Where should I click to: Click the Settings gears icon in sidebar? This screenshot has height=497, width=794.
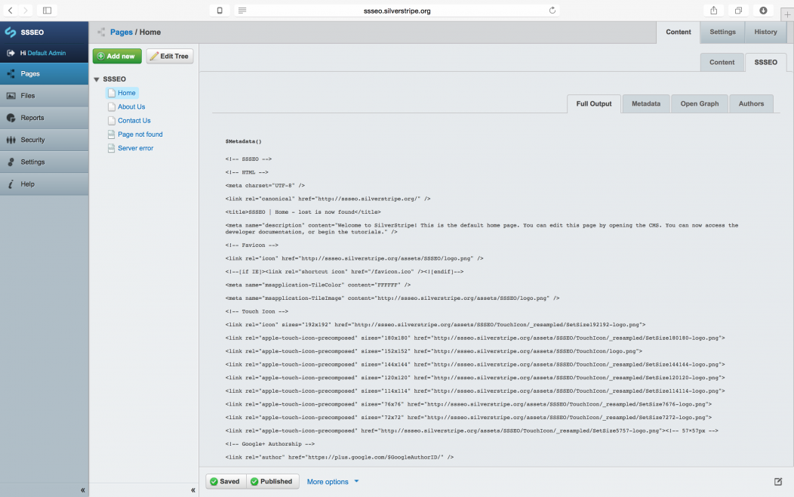tap(11, 162)
